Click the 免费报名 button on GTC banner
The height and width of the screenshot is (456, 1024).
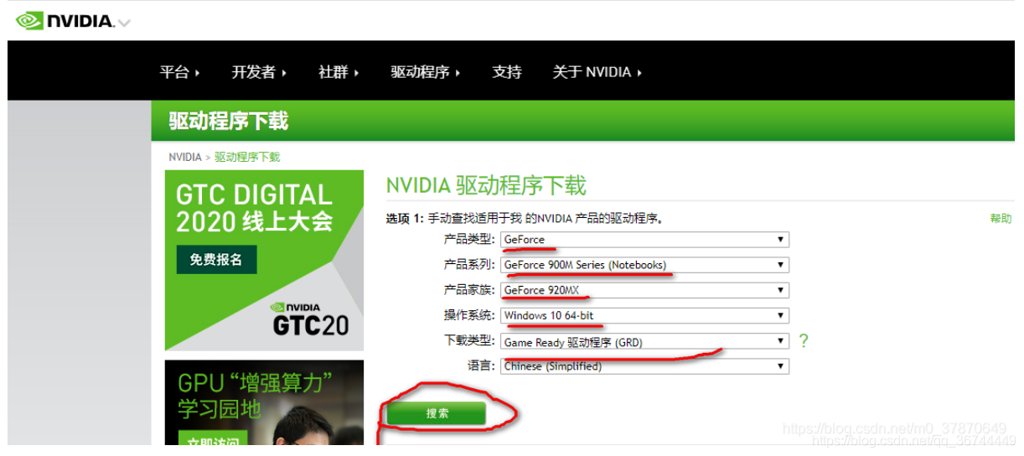(216, 259)
